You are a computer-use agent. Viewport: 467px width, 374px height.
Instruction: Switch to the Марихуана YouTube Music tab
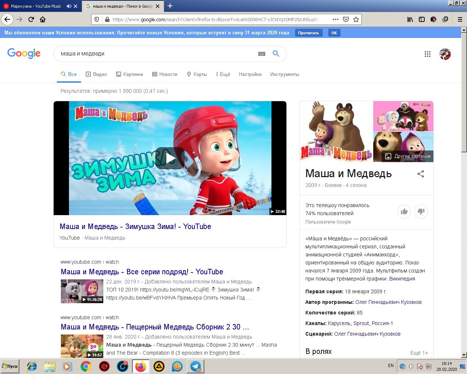click(x=36, y=6)
